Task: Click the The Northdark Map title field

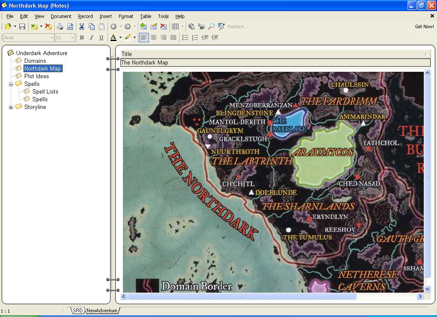Action: click(275, 62)
